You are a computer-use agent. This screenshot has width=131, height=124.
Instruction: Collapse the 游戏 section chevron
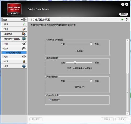point(3,49)
